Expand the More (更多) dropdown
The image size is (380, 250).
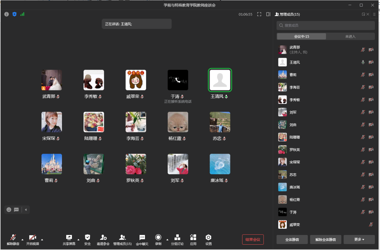(359, 240)
